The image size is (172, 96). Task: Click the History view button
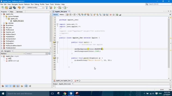[62, 15]
